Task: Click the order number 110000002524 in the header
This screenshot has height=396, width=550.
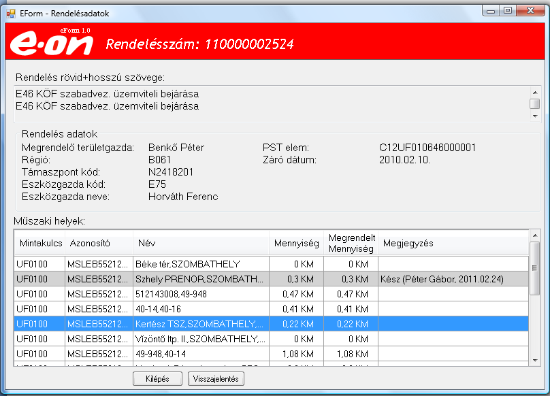Action: 249,44
